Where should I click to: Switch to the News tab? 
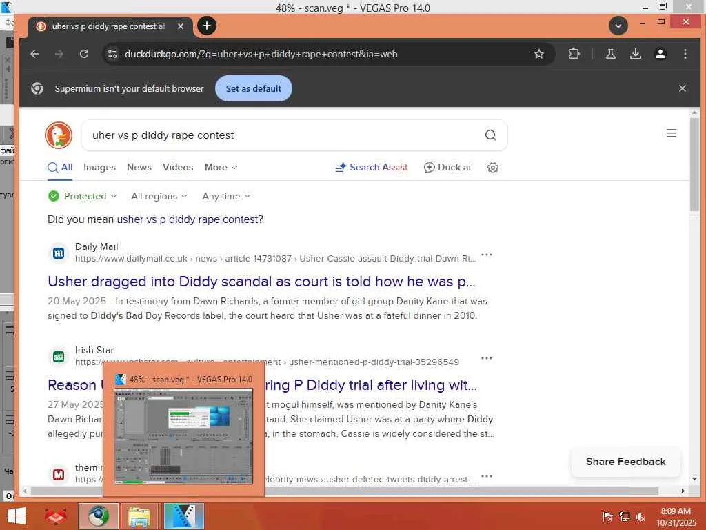(x=139, y=167)
